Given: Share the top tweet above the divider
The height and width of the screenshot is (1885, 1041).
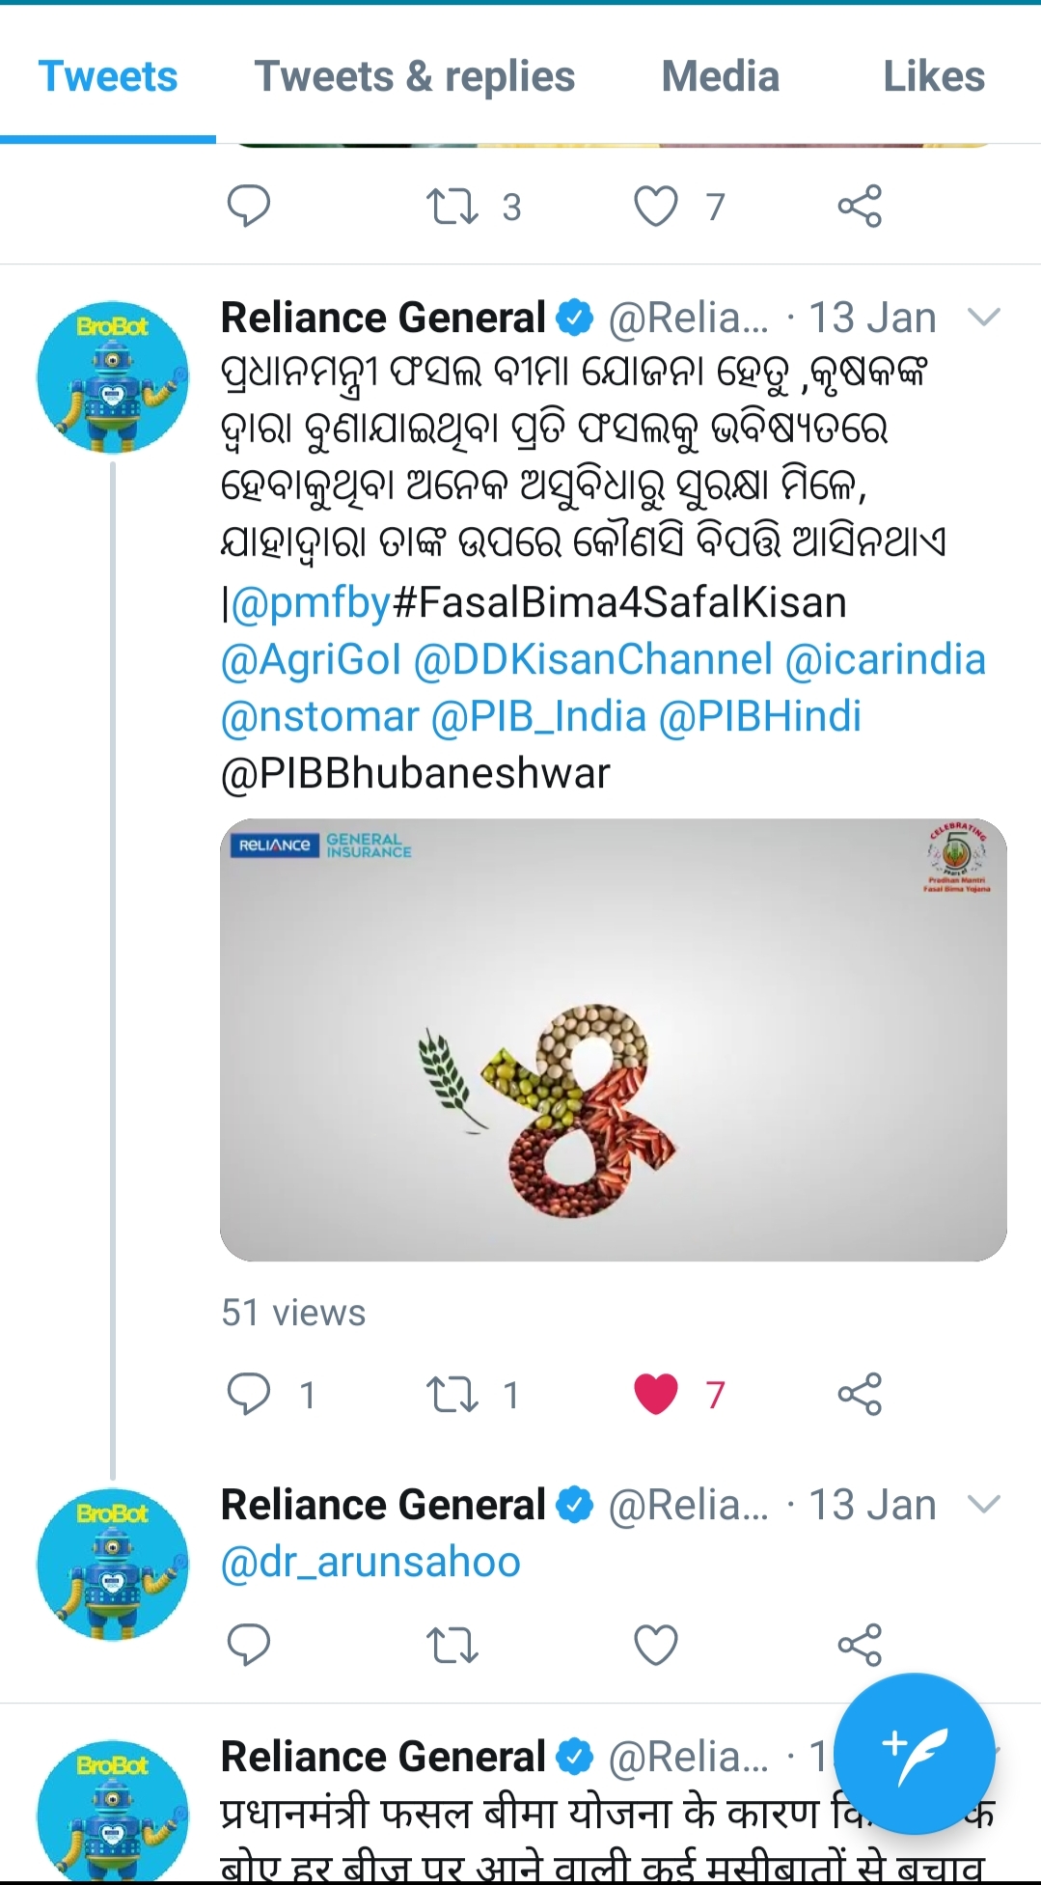Looking at the screenshot, I should (860, 206).
